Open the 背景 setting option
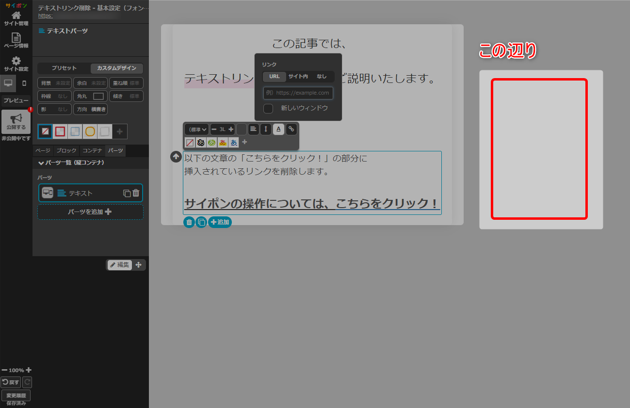The height and width of the screenshot is (408, 630). (x=54, y=83)
